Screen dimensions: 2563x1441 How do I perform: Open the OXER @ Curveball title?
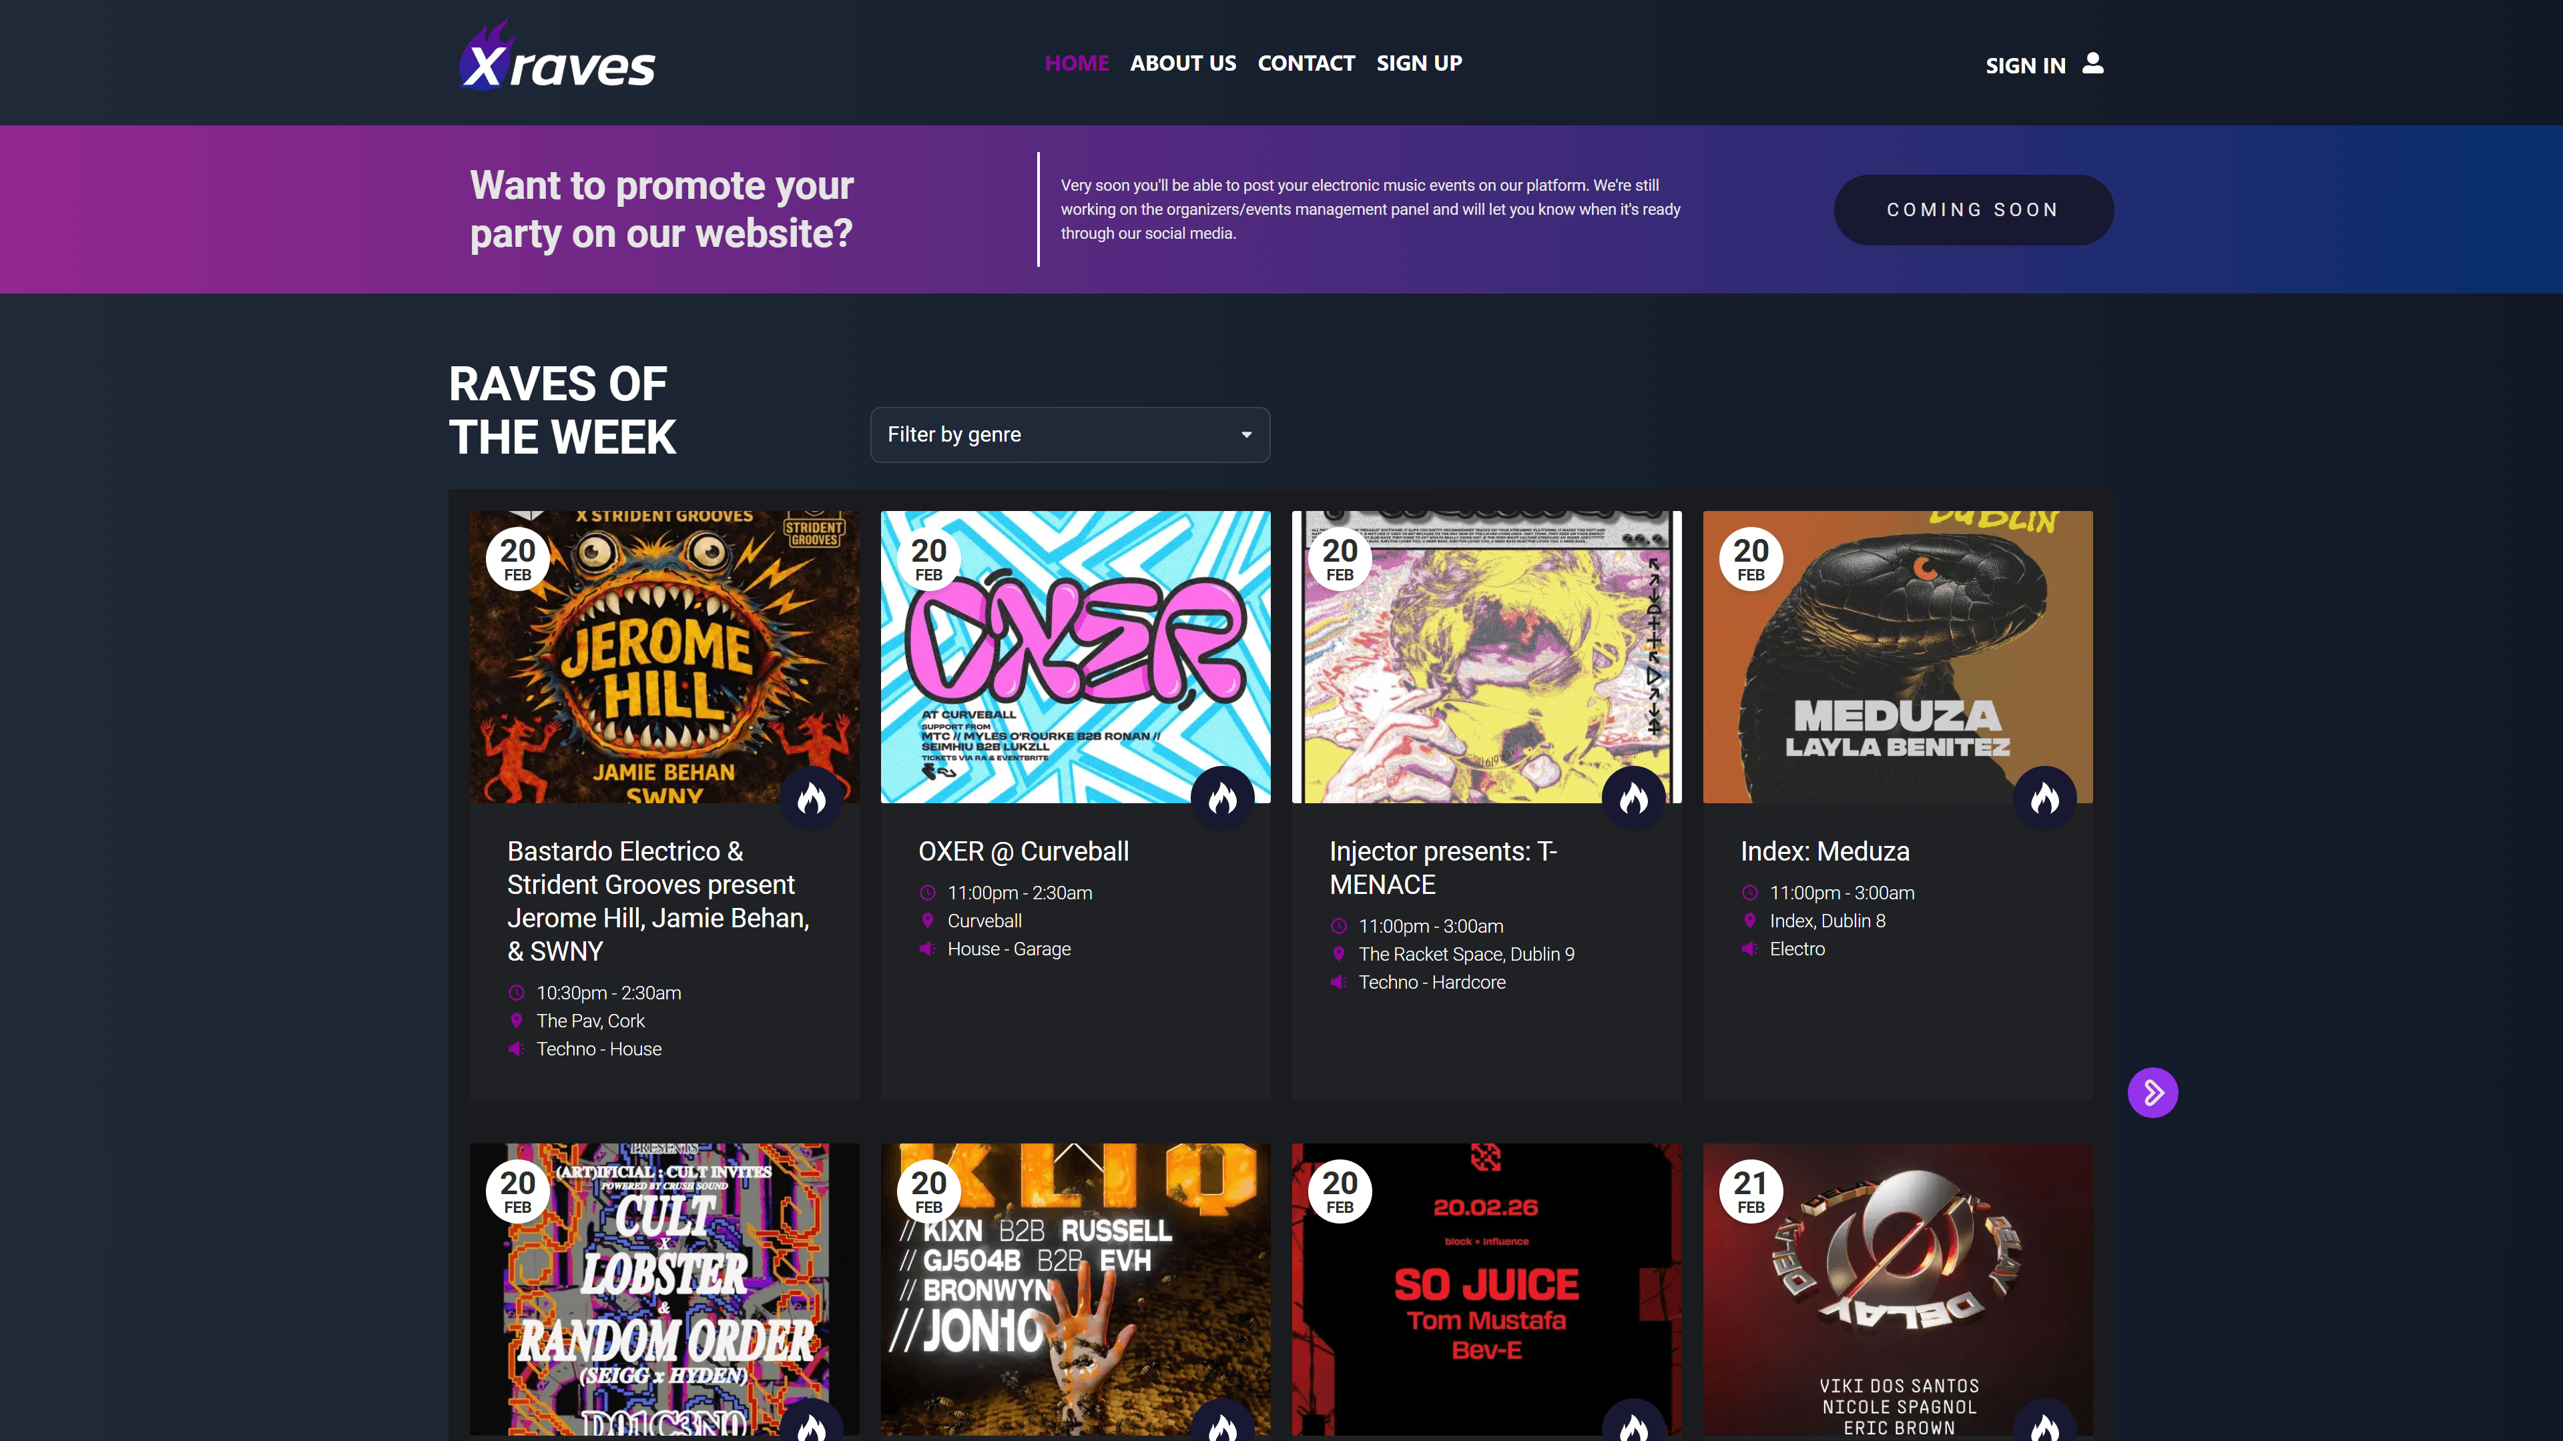(1023, 851)
